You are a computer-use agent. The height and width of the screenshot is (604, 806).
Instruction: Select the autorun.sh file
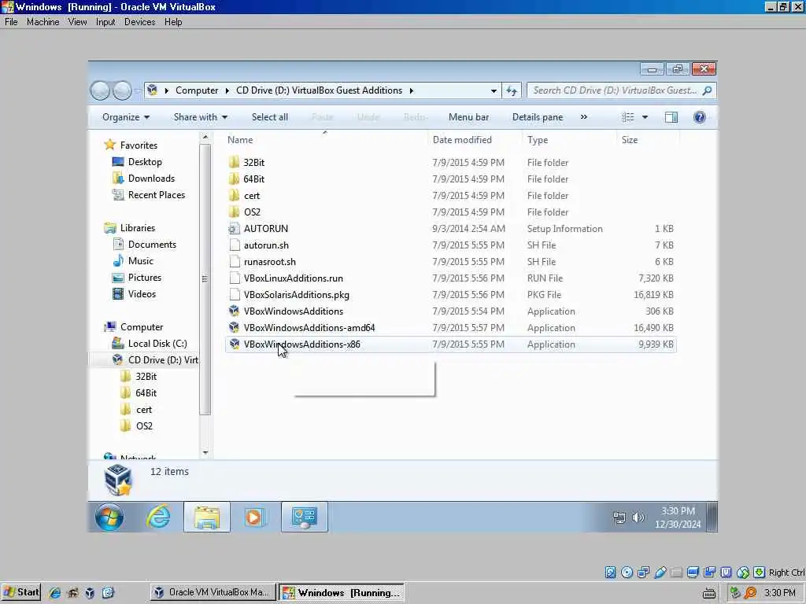click(x=450, y=245)
